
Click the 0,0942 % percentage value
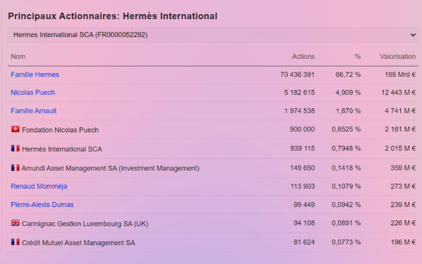[x=346, y=205]
